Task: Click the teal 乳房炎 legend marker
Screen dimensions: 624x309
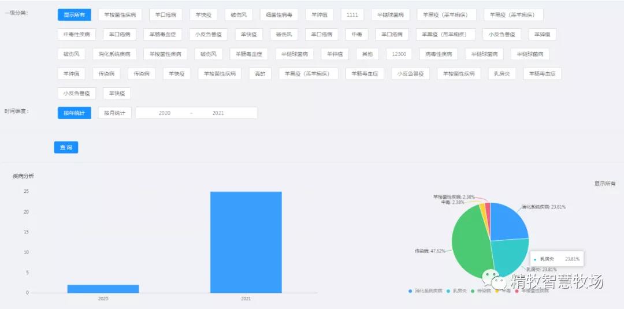Action: tap(448, 291)
